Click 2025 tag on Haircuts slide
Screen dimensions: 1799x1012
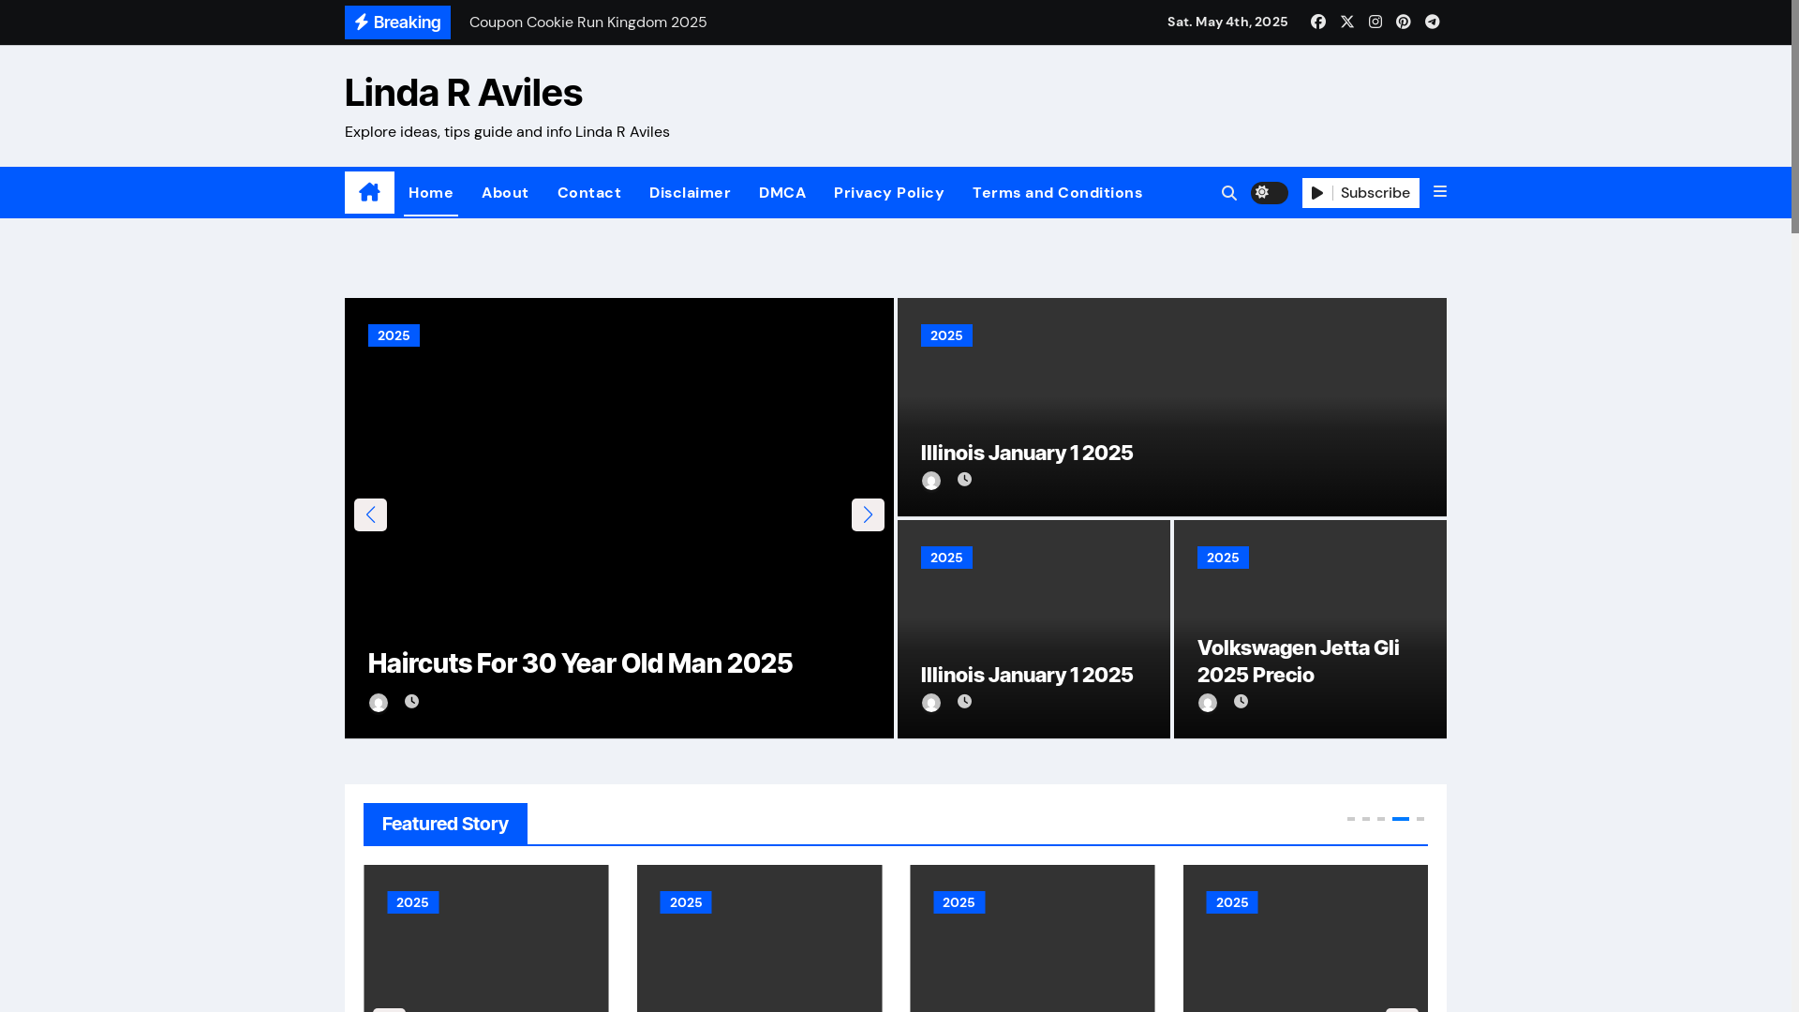394,335
